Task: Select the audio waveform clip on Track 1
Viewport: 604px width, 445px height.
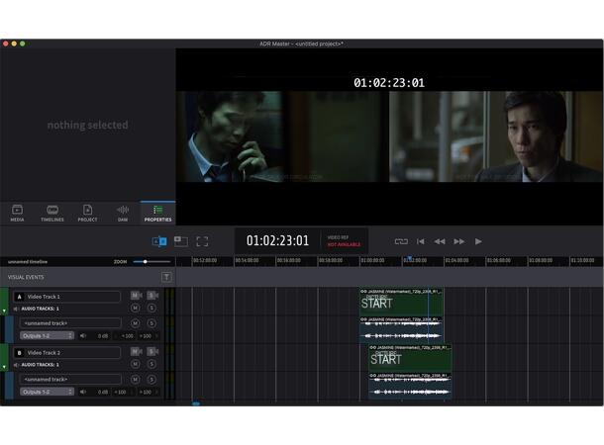Action: (401, 330)
